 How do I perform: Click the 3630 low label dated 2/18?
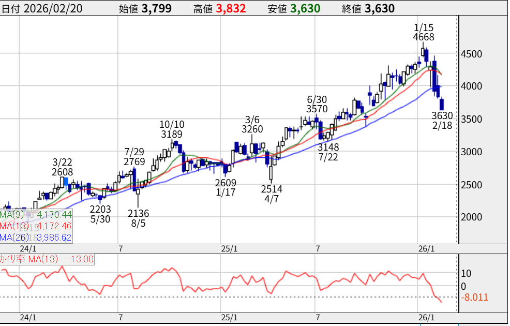442,115
